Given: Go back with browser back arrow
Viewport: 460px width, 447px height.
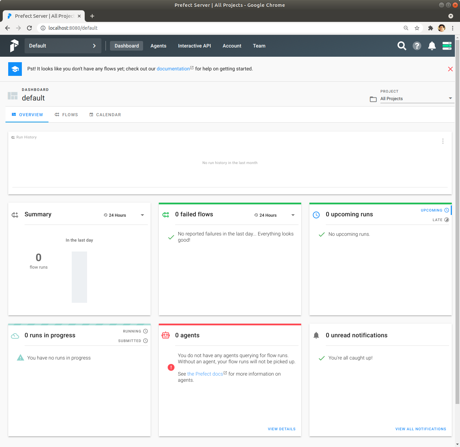Looking at the screenshot, I should (8, 28).
